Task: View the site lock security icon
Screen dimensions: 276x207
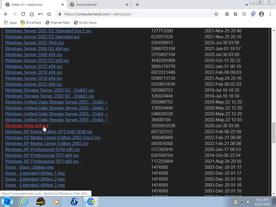Action: [60, 14]
